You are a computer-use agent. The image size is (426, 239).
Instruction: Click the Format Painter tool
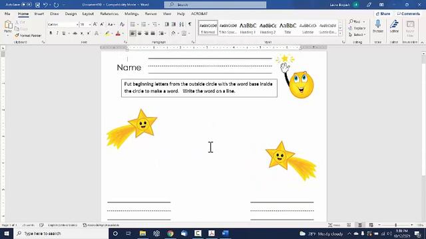(28, 35)
